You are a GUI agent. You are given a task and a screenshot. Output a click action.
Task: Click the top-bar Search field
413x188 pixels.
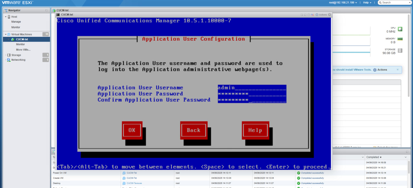tap(395, 3)
